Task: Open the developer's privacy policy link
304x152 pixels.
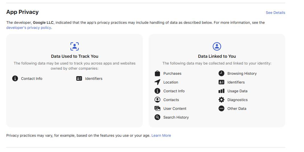Action: pyautogui.click(x=29, y=27)
